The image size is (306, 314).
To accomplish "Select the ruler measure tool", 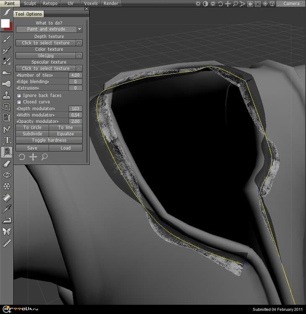I will (x=6, y=242).
